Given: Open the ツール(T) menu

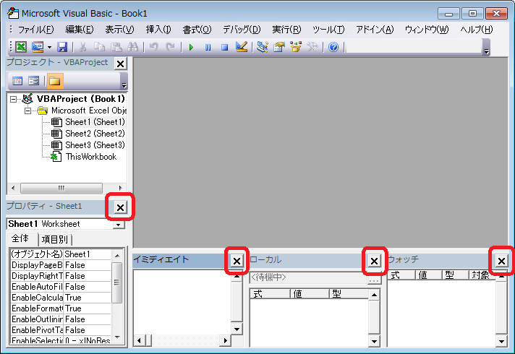Looking at the screenshot, I should (x=328, y=30).
